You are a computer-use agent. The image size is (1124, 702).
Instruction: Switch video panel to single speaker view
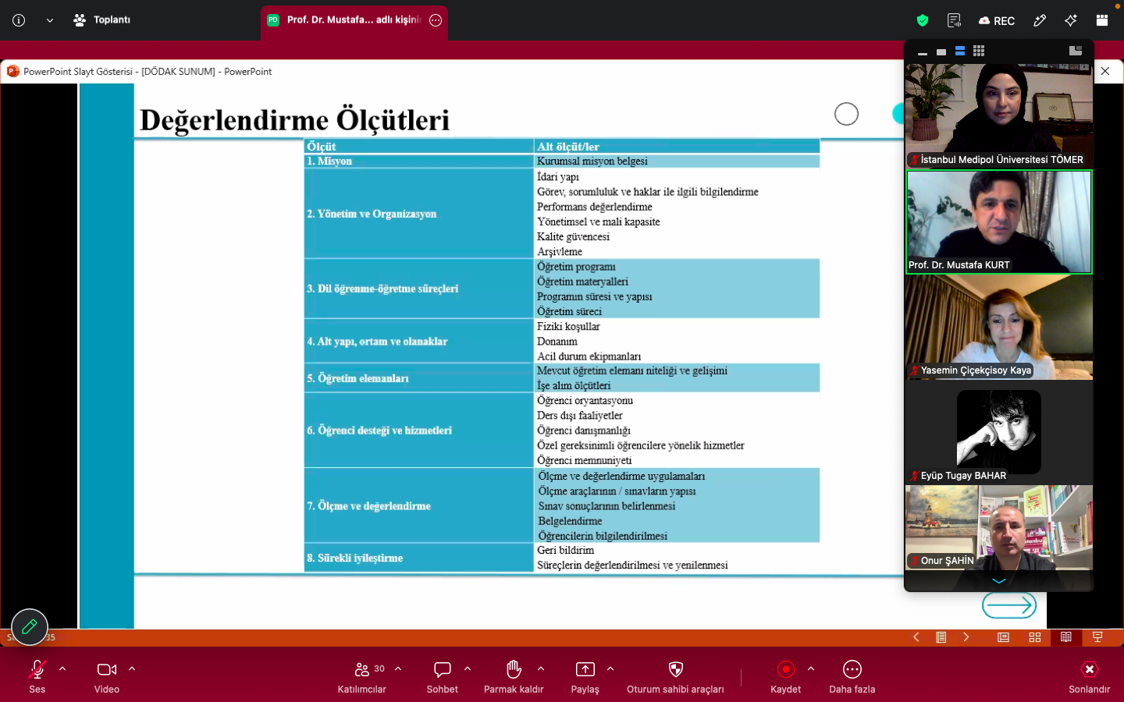tap(941, 52)
